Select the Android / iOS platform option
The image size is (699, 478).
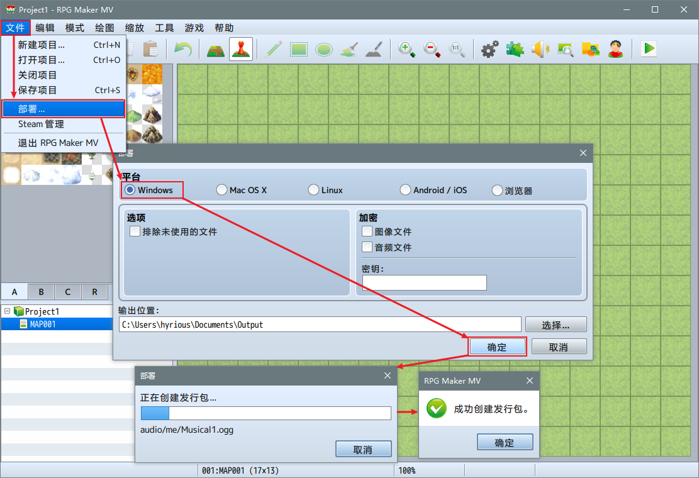coord(405,190)
